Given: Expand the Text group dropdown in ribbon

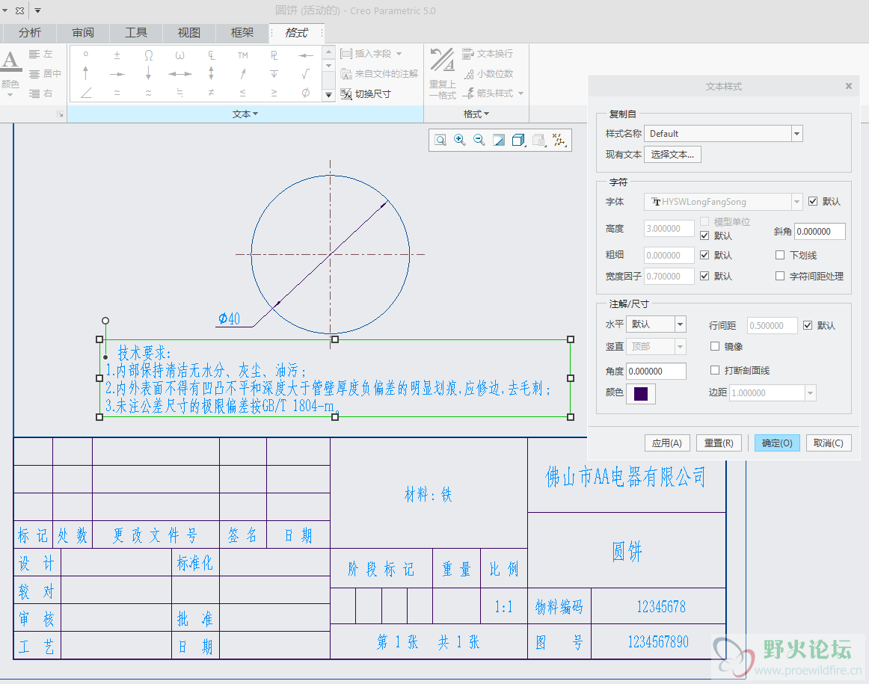Looking at the screenshot, I should 245,114.
